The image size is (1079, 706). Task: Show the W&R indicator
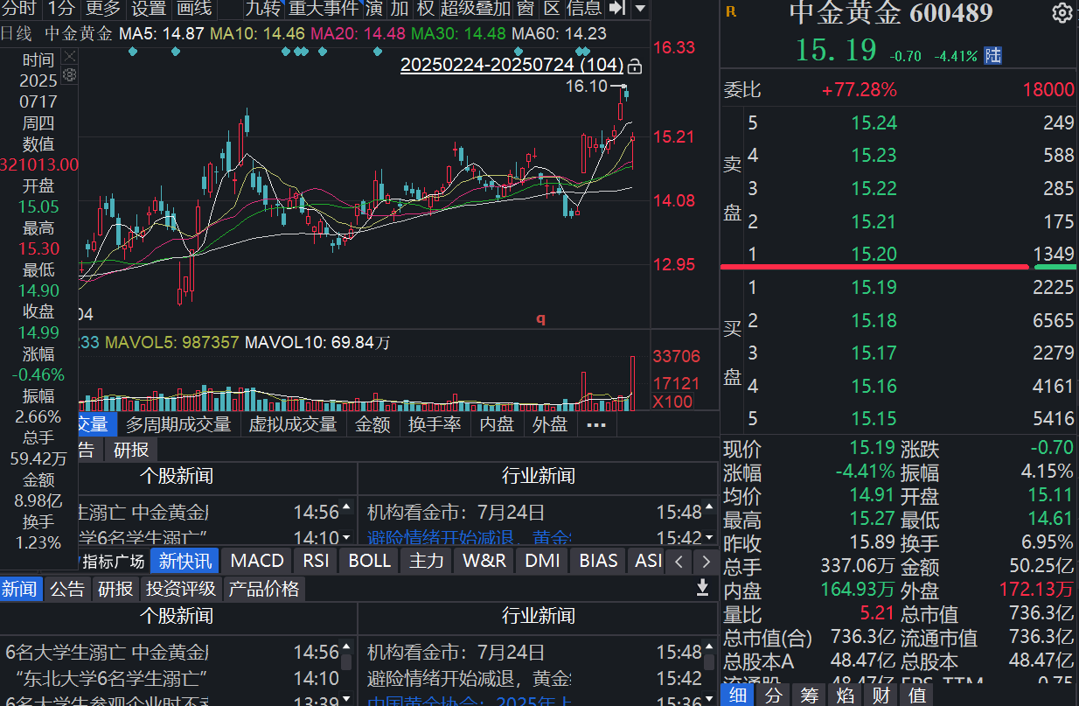click(x=484, y=561)
